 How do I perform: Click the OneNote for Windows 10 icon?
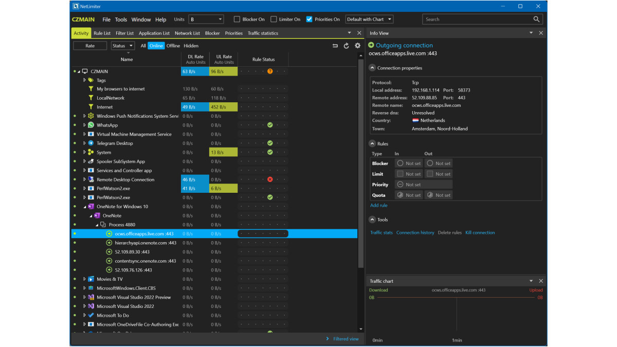pos(91,207)
